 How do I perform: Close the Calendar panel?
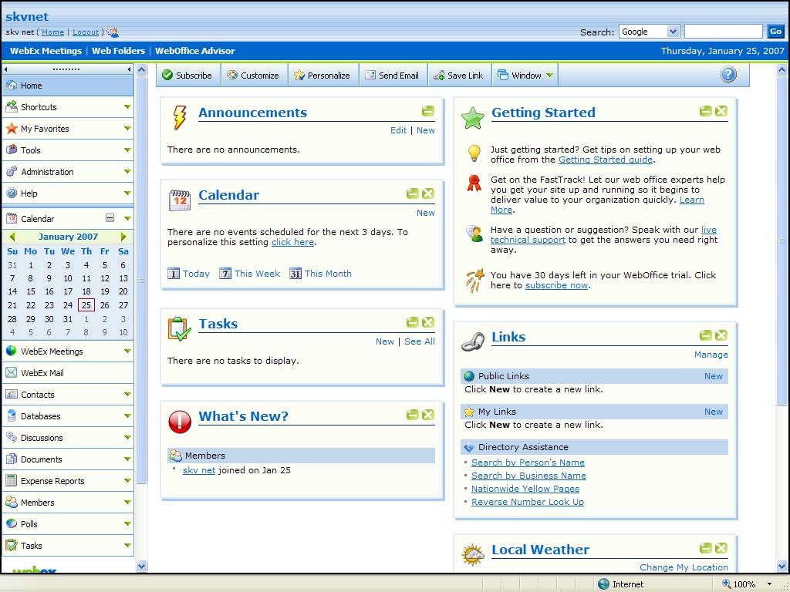pyautogui.click(x=427, y=193)
